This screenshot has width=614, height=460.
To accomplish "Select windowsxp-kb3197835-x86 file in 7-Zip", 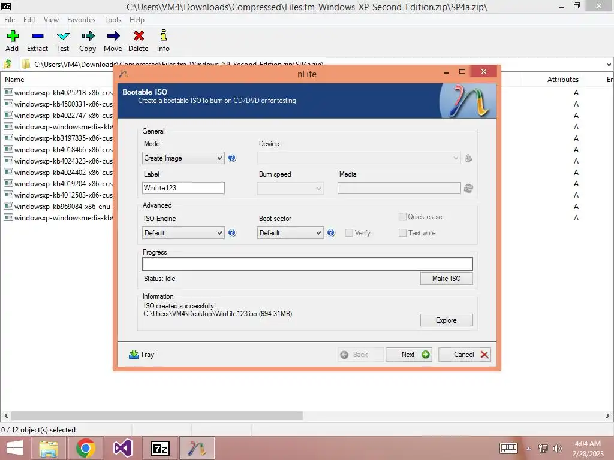I will [x=58, y=138].
